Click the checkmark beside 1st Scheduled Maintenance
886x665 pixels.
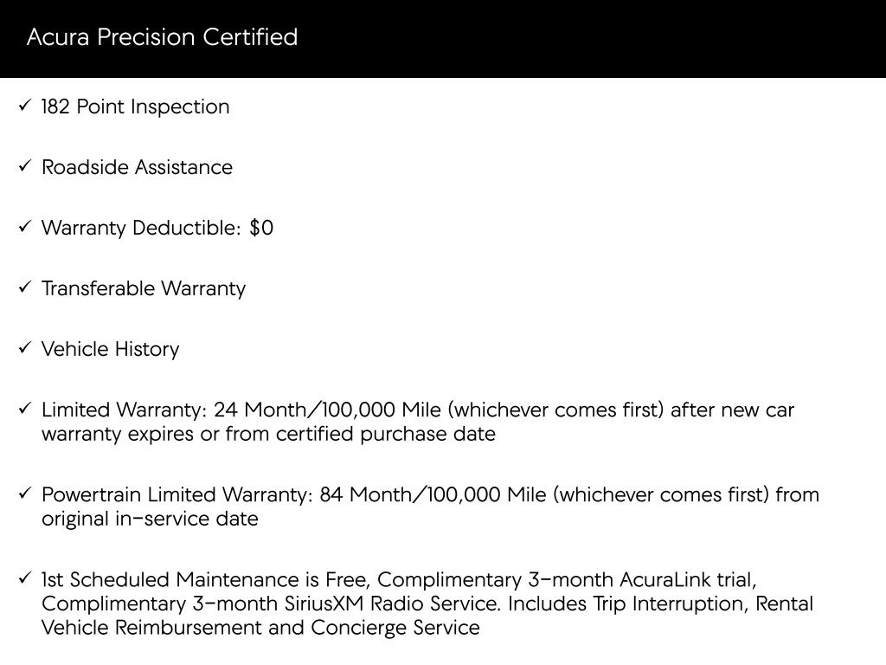tap(25, 578)
